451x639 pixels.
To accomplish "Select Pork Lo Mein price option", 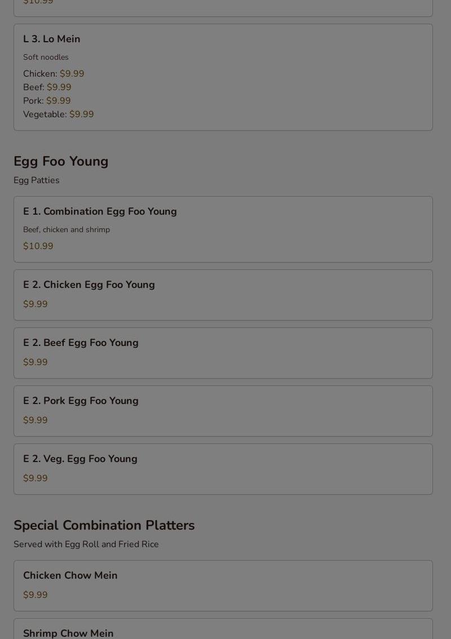I will click(47, 101).
